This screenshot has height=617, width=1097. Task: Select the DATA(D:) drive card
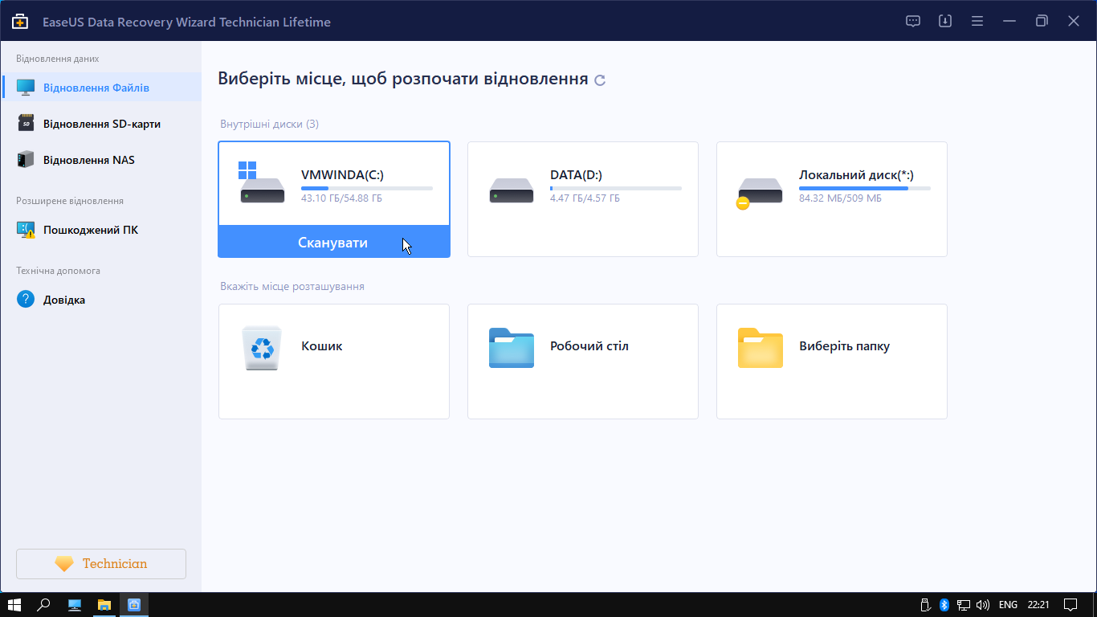tap(583, 199)
